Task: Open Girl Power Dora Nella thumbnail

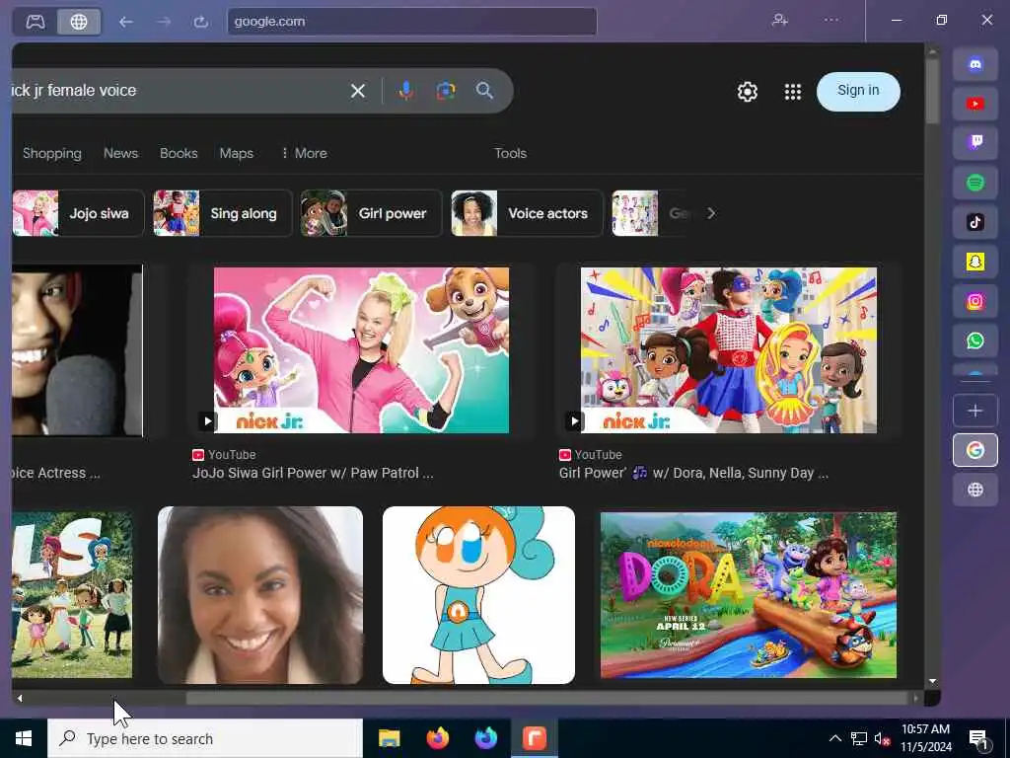Action: pyautogui.click(x=729, y=350)
